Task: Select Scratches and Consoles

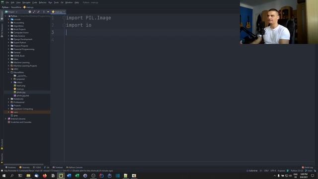Action: 21,122
